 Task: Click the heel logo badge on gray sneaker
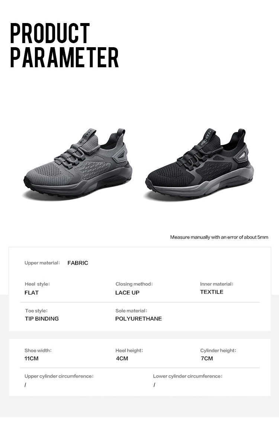[119, 156]
